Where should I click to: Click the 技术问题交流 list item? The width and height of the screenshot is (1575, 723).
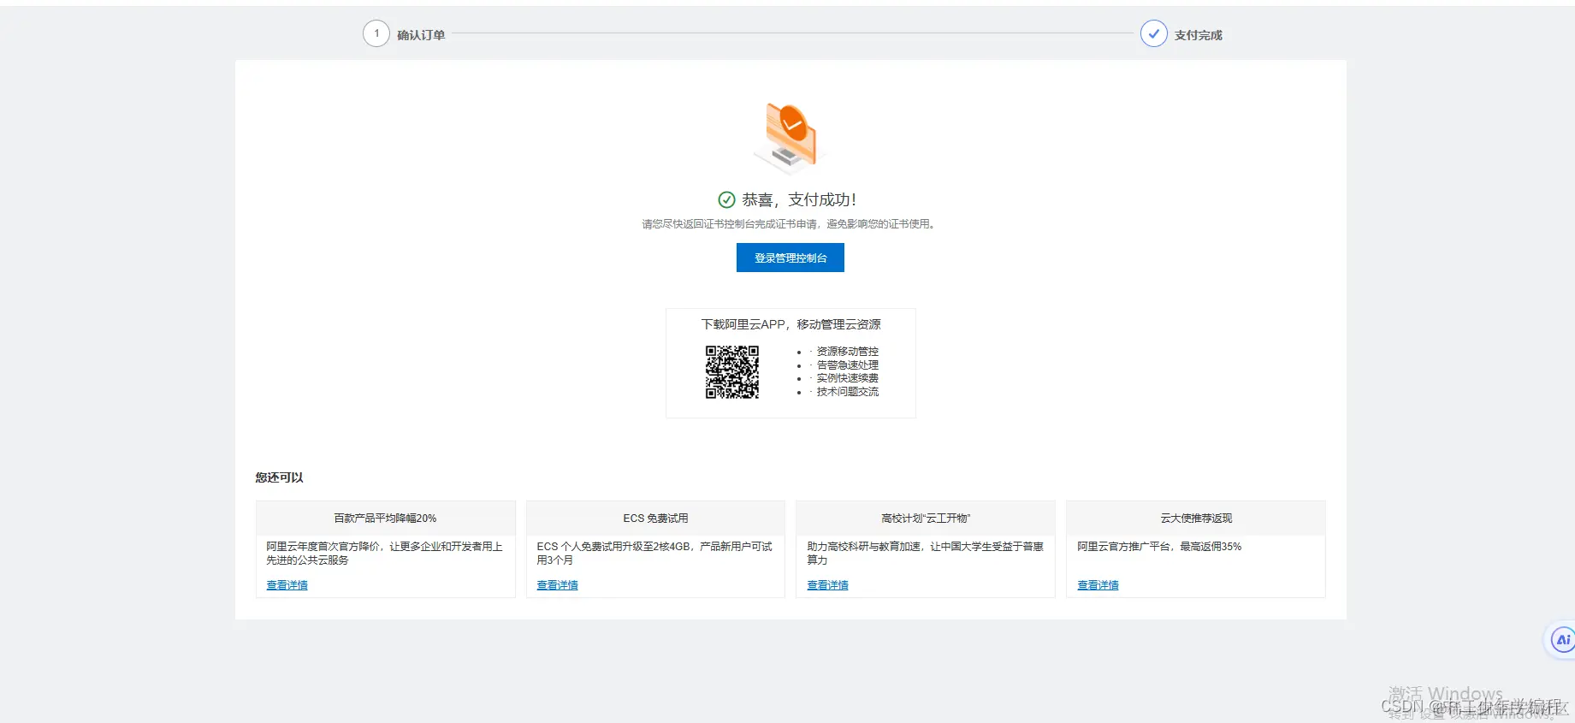[x=847, y=392]
